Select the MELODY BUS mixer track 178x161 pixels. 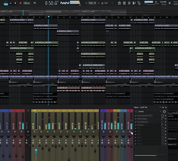(x=102, y=125)
